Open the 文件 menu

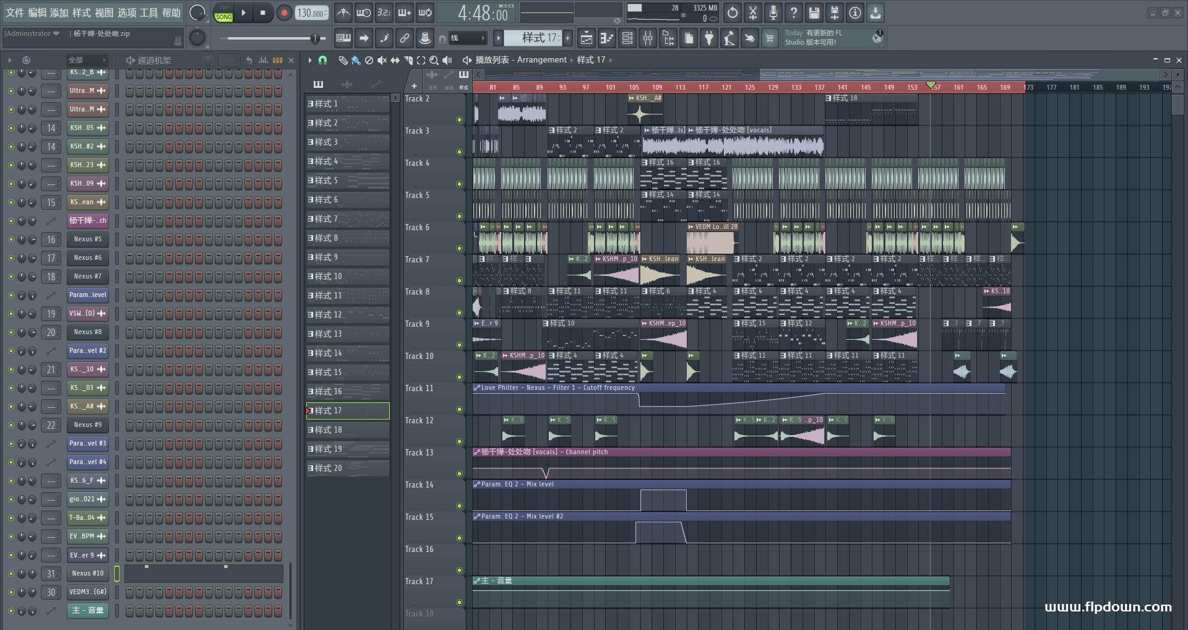coord(15,12)
